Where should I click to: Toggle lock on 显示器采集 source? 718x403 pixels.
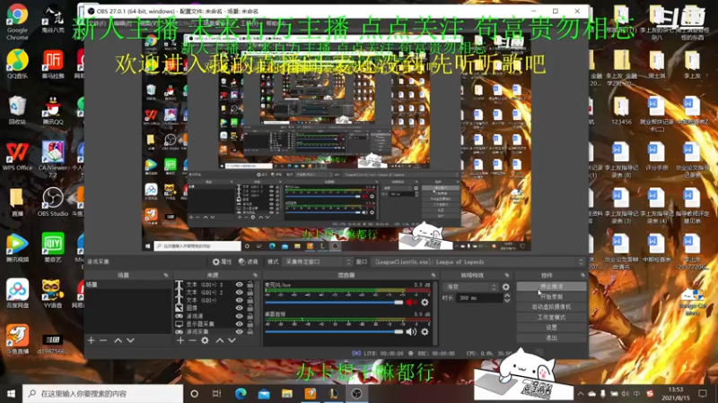250,323
